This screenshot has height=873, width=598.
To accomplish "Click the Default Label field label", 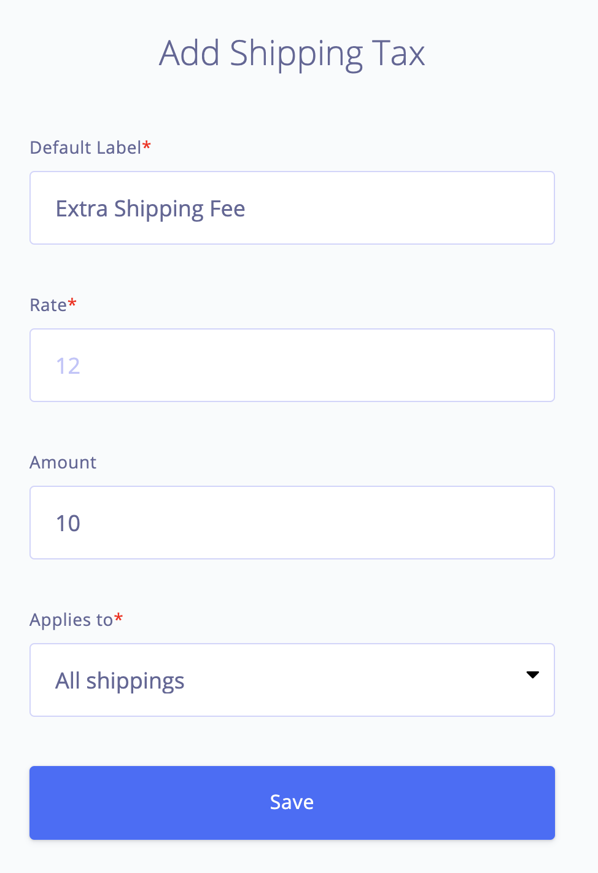I will tap(86, 148).
